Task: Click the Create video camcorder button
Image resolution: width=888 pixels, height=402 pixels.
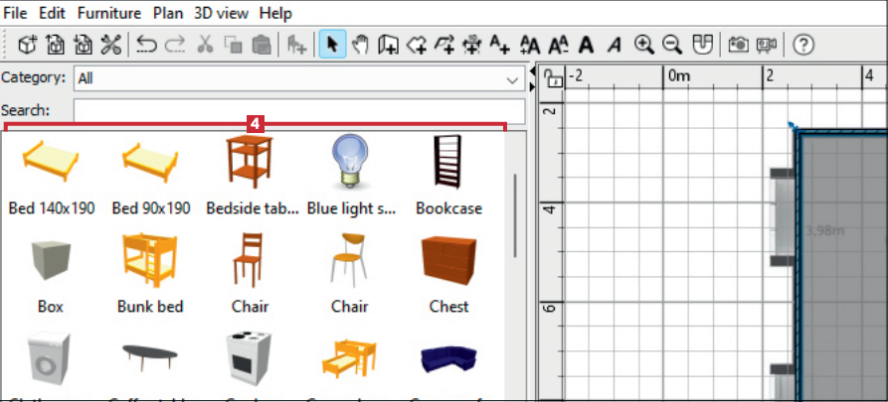Action: tap(767, 45)
